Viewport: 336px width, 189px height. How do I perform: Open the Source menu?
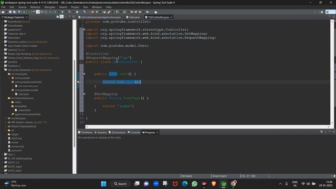click(x=22, y=7)
